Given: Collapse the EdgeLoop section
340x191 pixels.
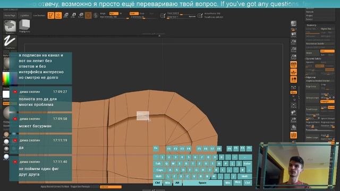Looking at the screenshot, I should (310, 77).
